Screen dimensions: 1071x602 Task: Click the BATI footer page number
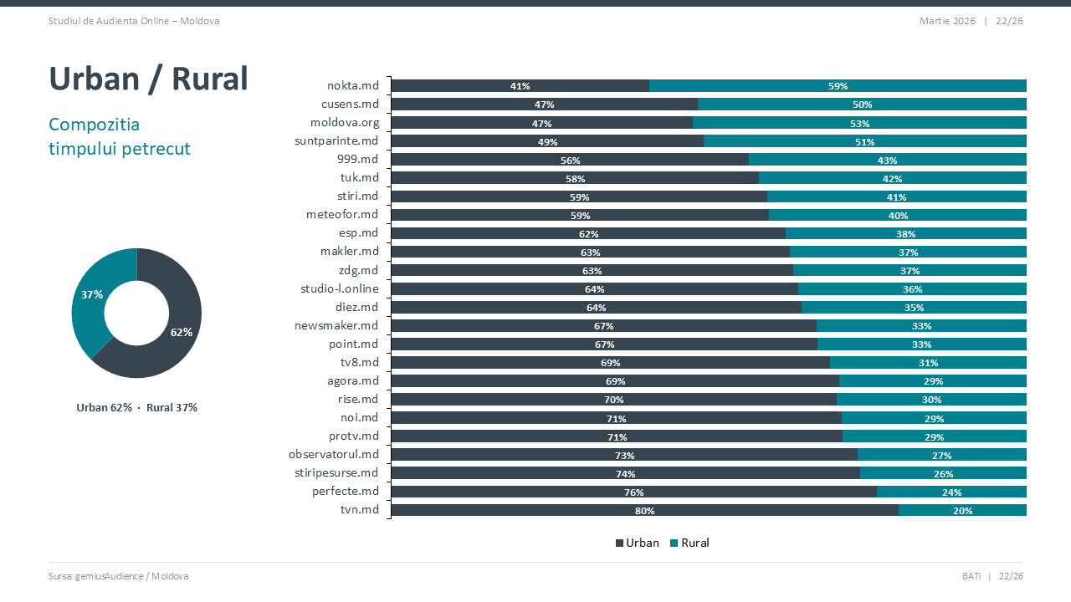992,576
